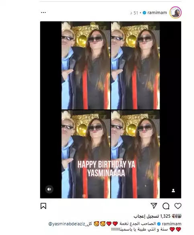This screenshot has width=194, height=235.
Task: Show tagged people icon on video
Action: point(173,191)
